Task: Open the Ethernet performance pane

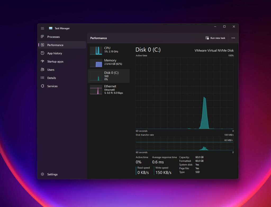Action: [x=109, y=89]
